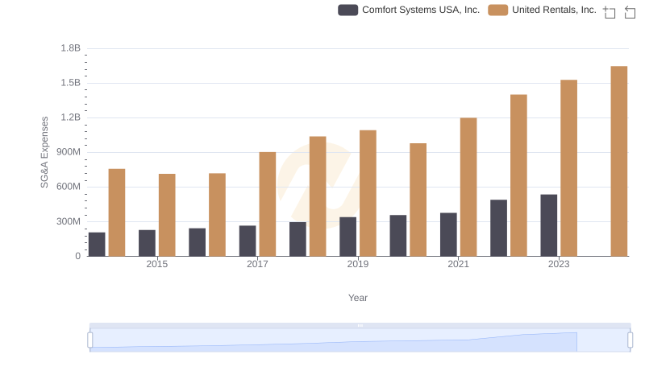Select United Rentals bar for 2020
645x371 pixels.
click(x=418, y=200)
